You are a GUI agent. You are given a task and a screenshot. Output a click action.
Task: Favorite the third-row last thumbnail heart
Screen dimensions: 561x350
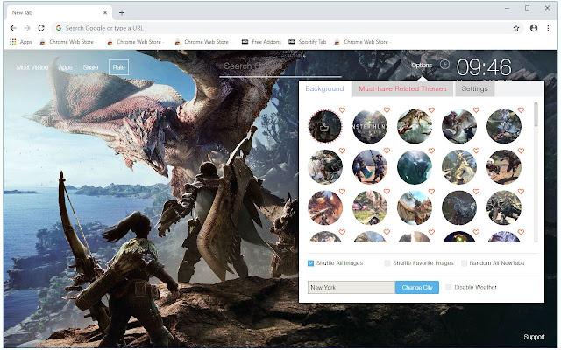click(521, 192)
